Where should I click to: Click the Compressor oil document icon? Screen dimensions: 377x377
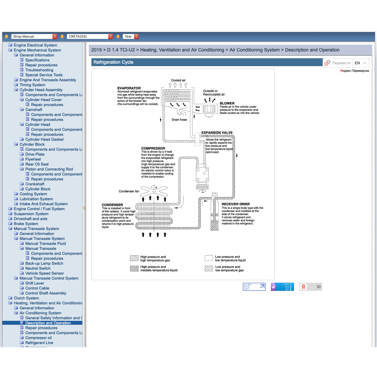click(x=22, y=338)
